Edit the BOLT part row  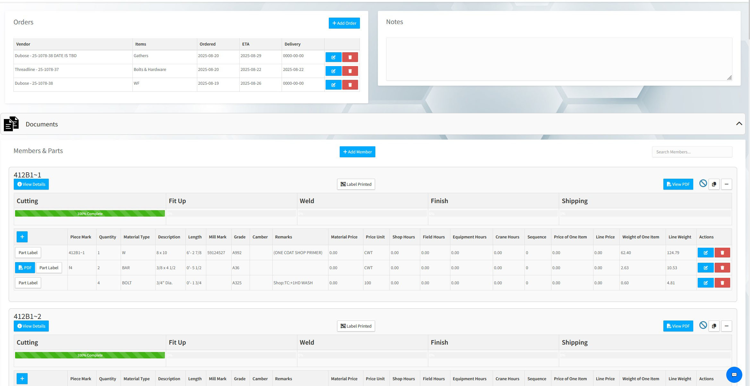coord(705,283)
